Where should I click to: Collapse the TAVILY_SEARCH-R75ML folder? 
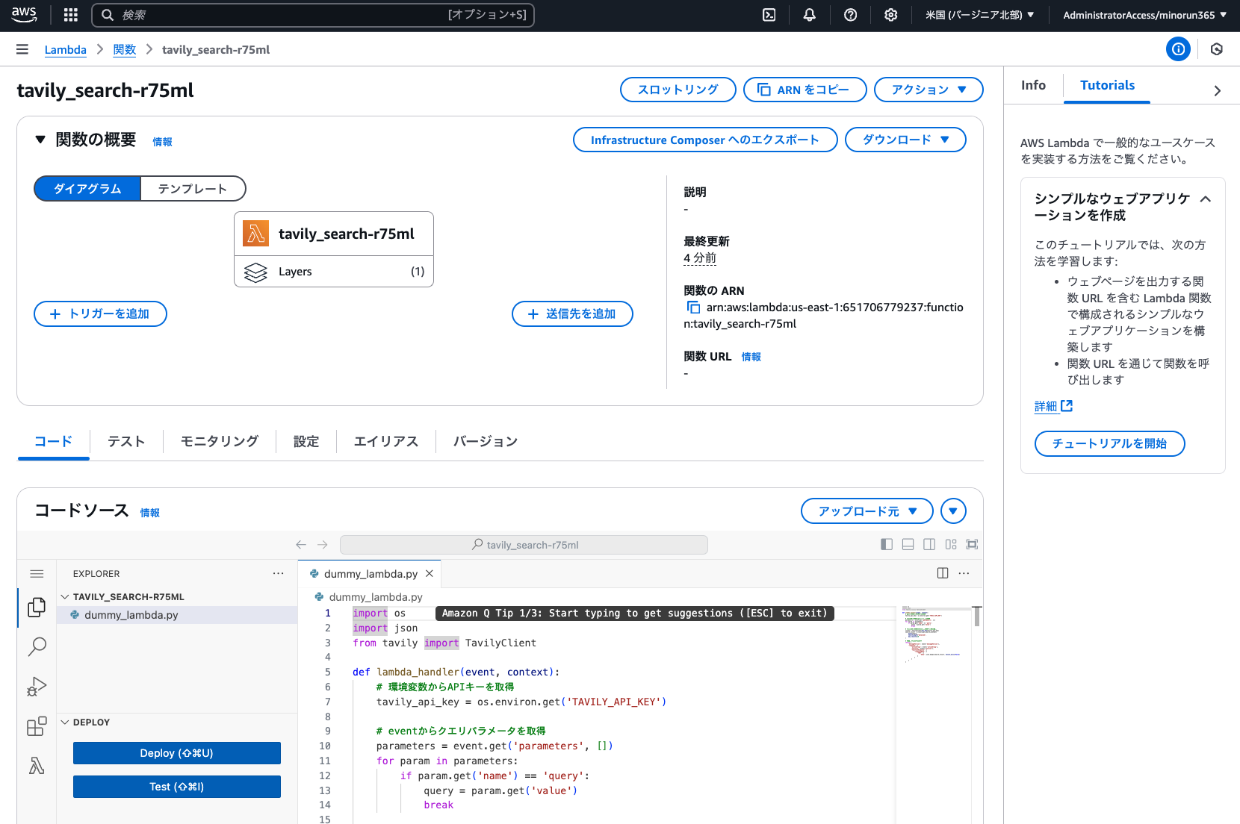[65, 597]
